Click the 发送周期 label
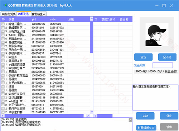179x131 pixels. (140, 65)
